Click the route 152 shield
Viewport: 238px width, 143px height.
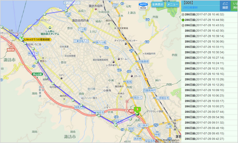tap(156, 125)
